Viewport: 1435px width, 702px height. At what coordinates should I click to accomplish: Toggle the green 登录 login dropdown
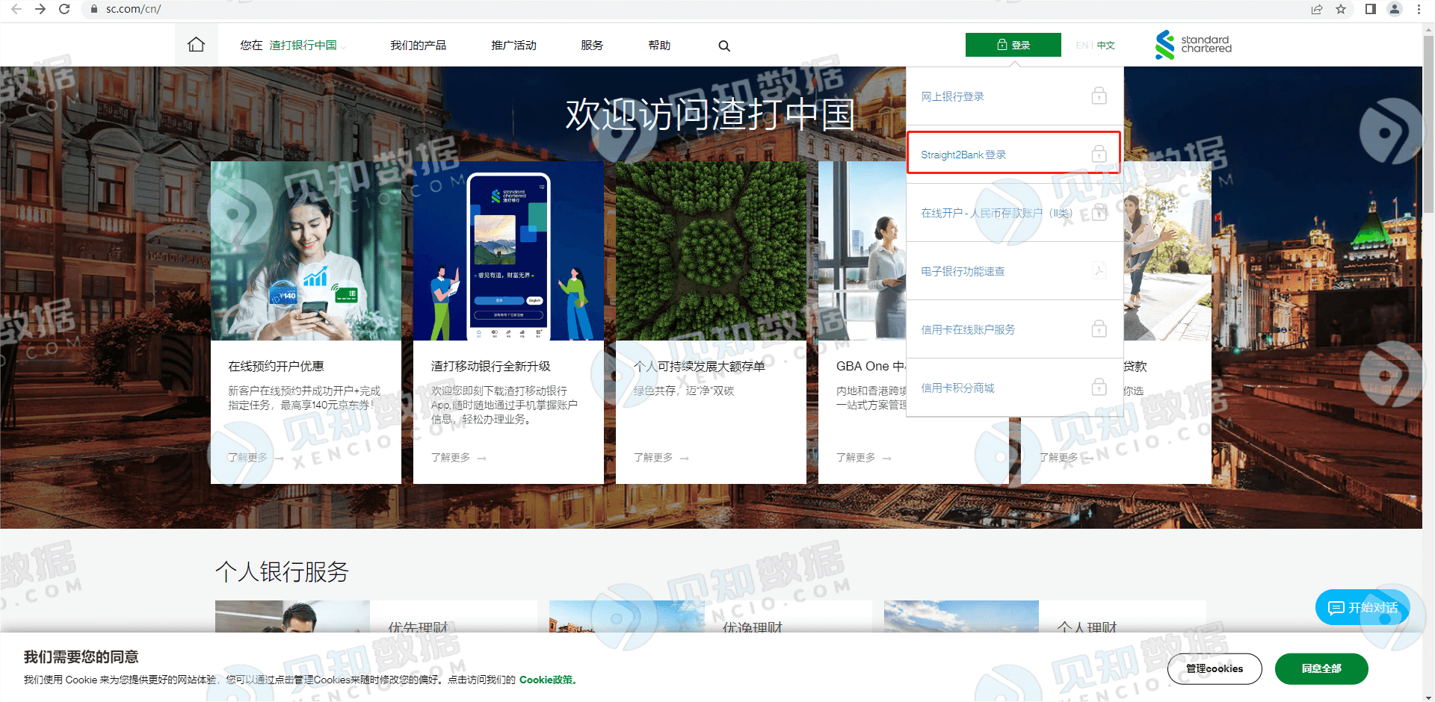[1013, 45]
